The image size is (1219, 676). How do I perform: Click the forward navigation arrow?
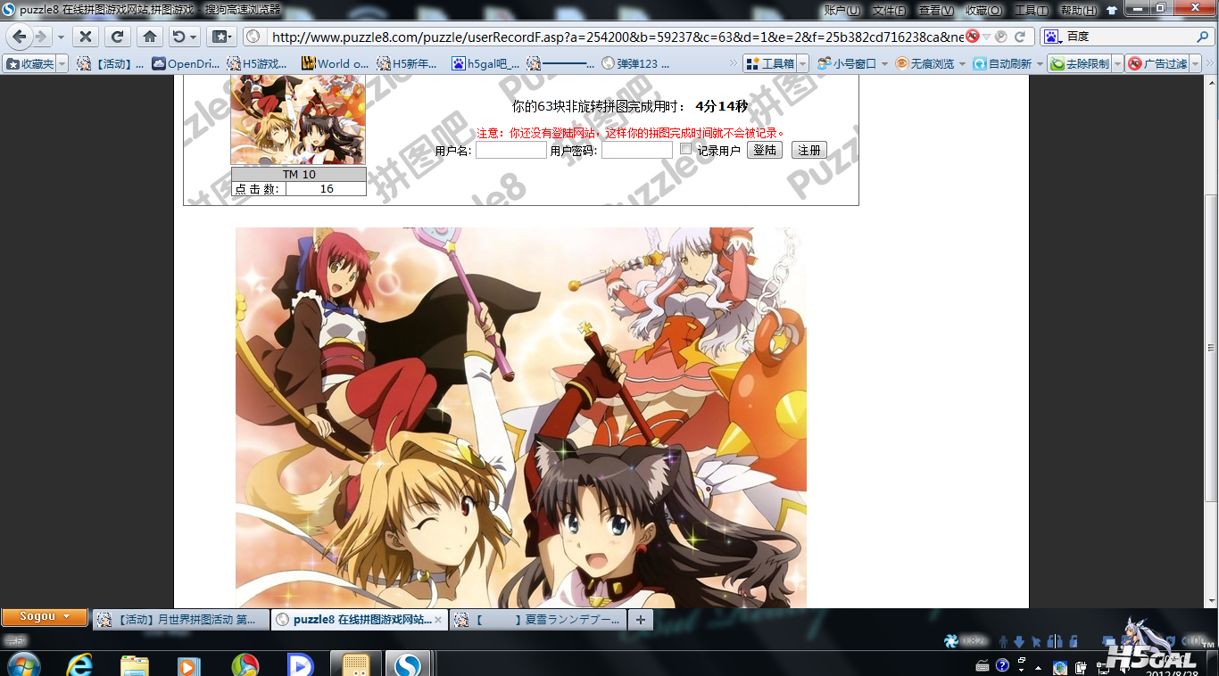(x=41, y=37)
